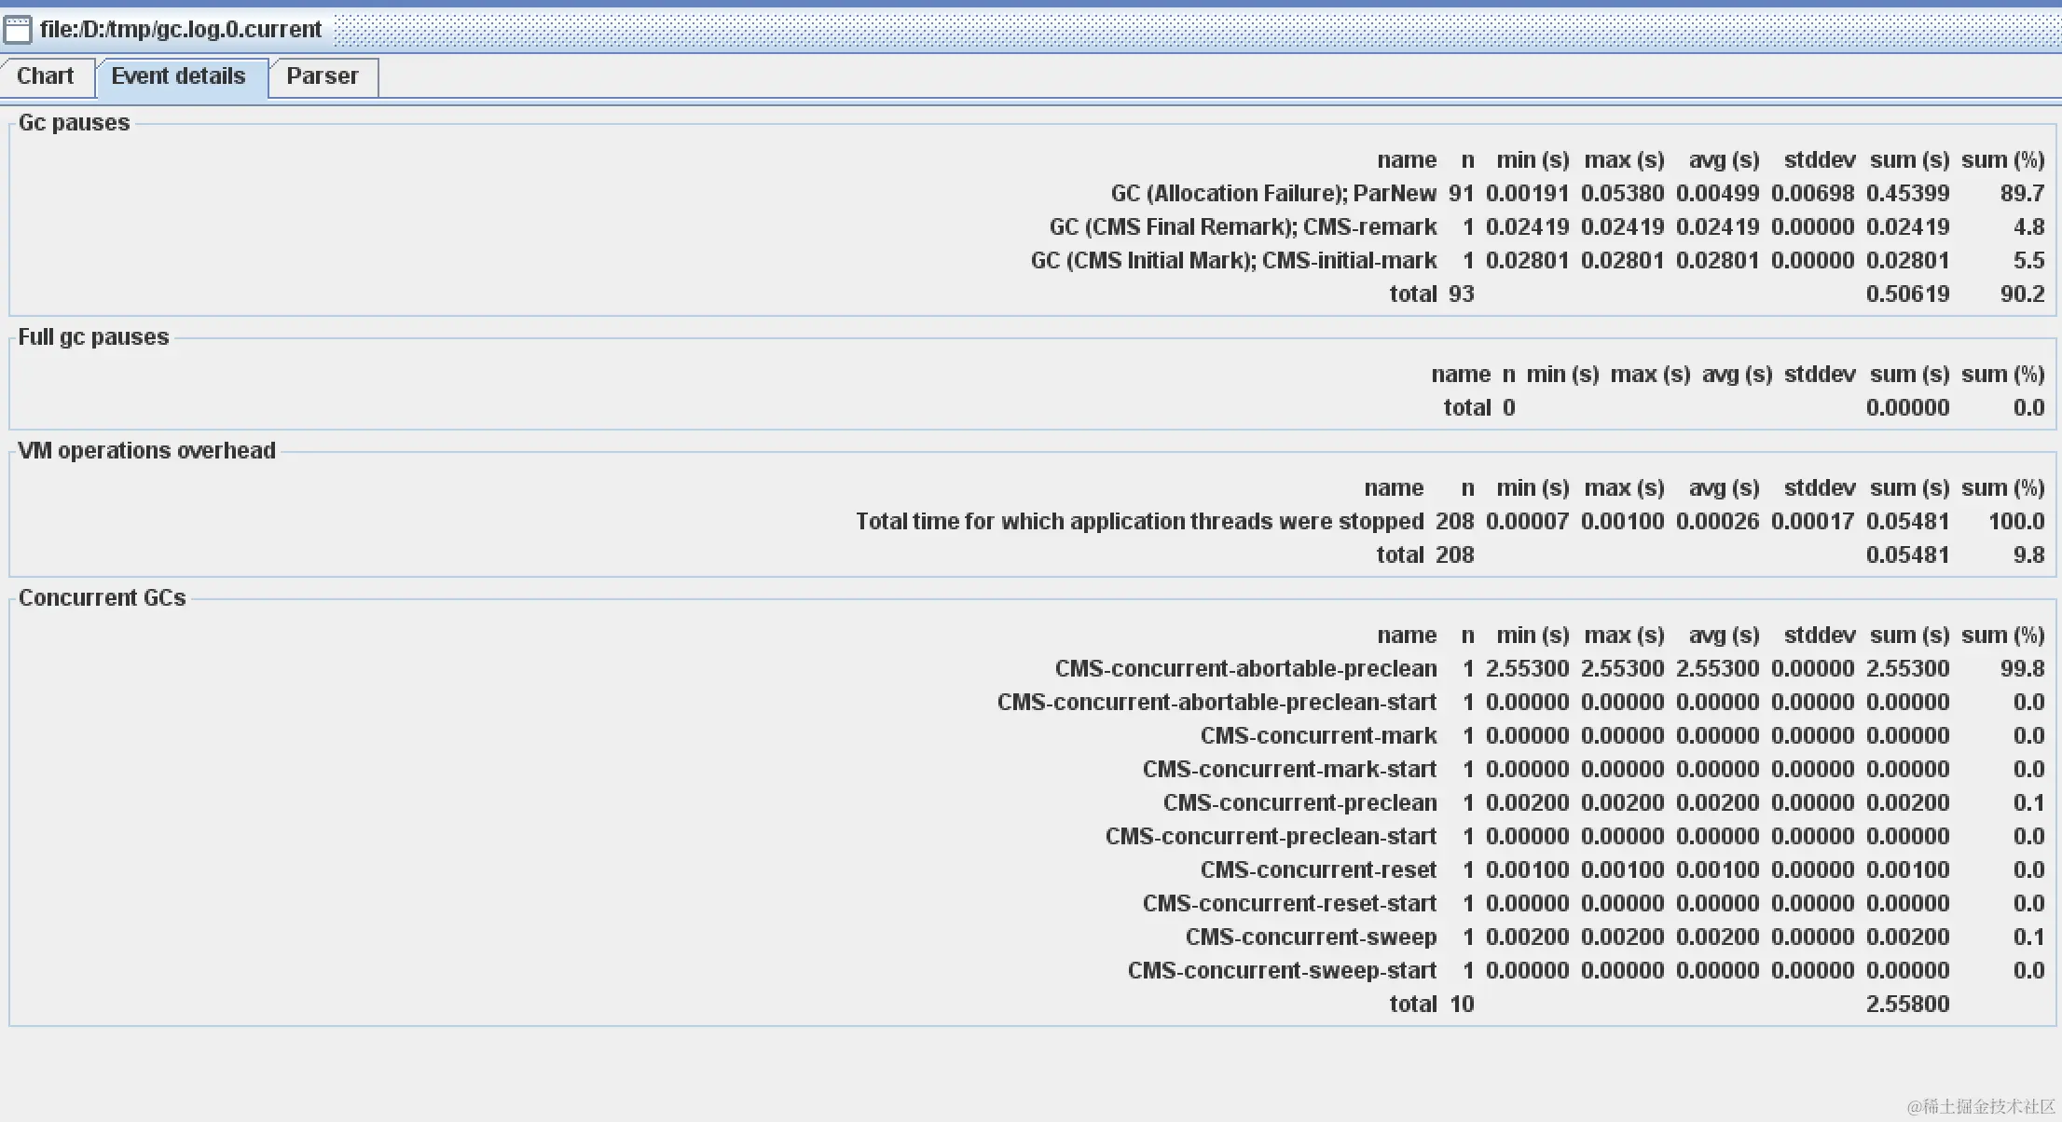
Task: Select the application threads stopped row
Action: [x=1139, y=521]
